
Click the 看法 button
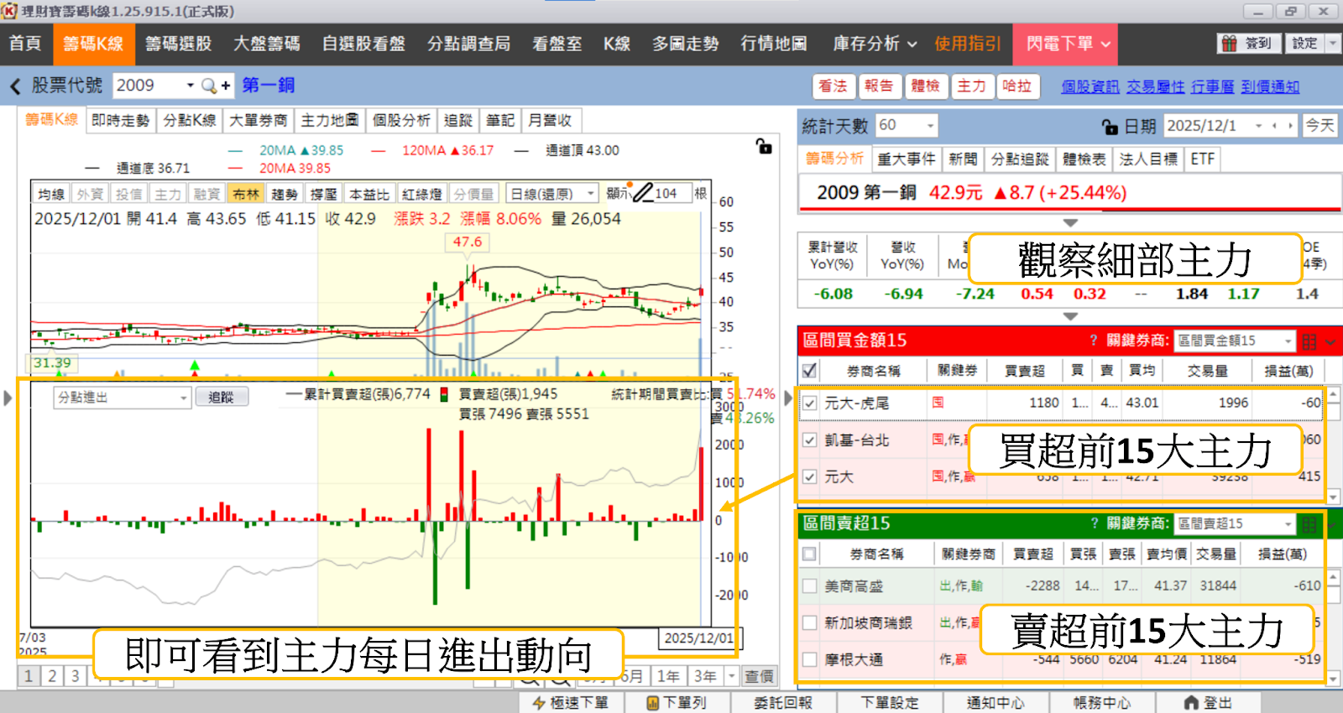click(833, 86)
